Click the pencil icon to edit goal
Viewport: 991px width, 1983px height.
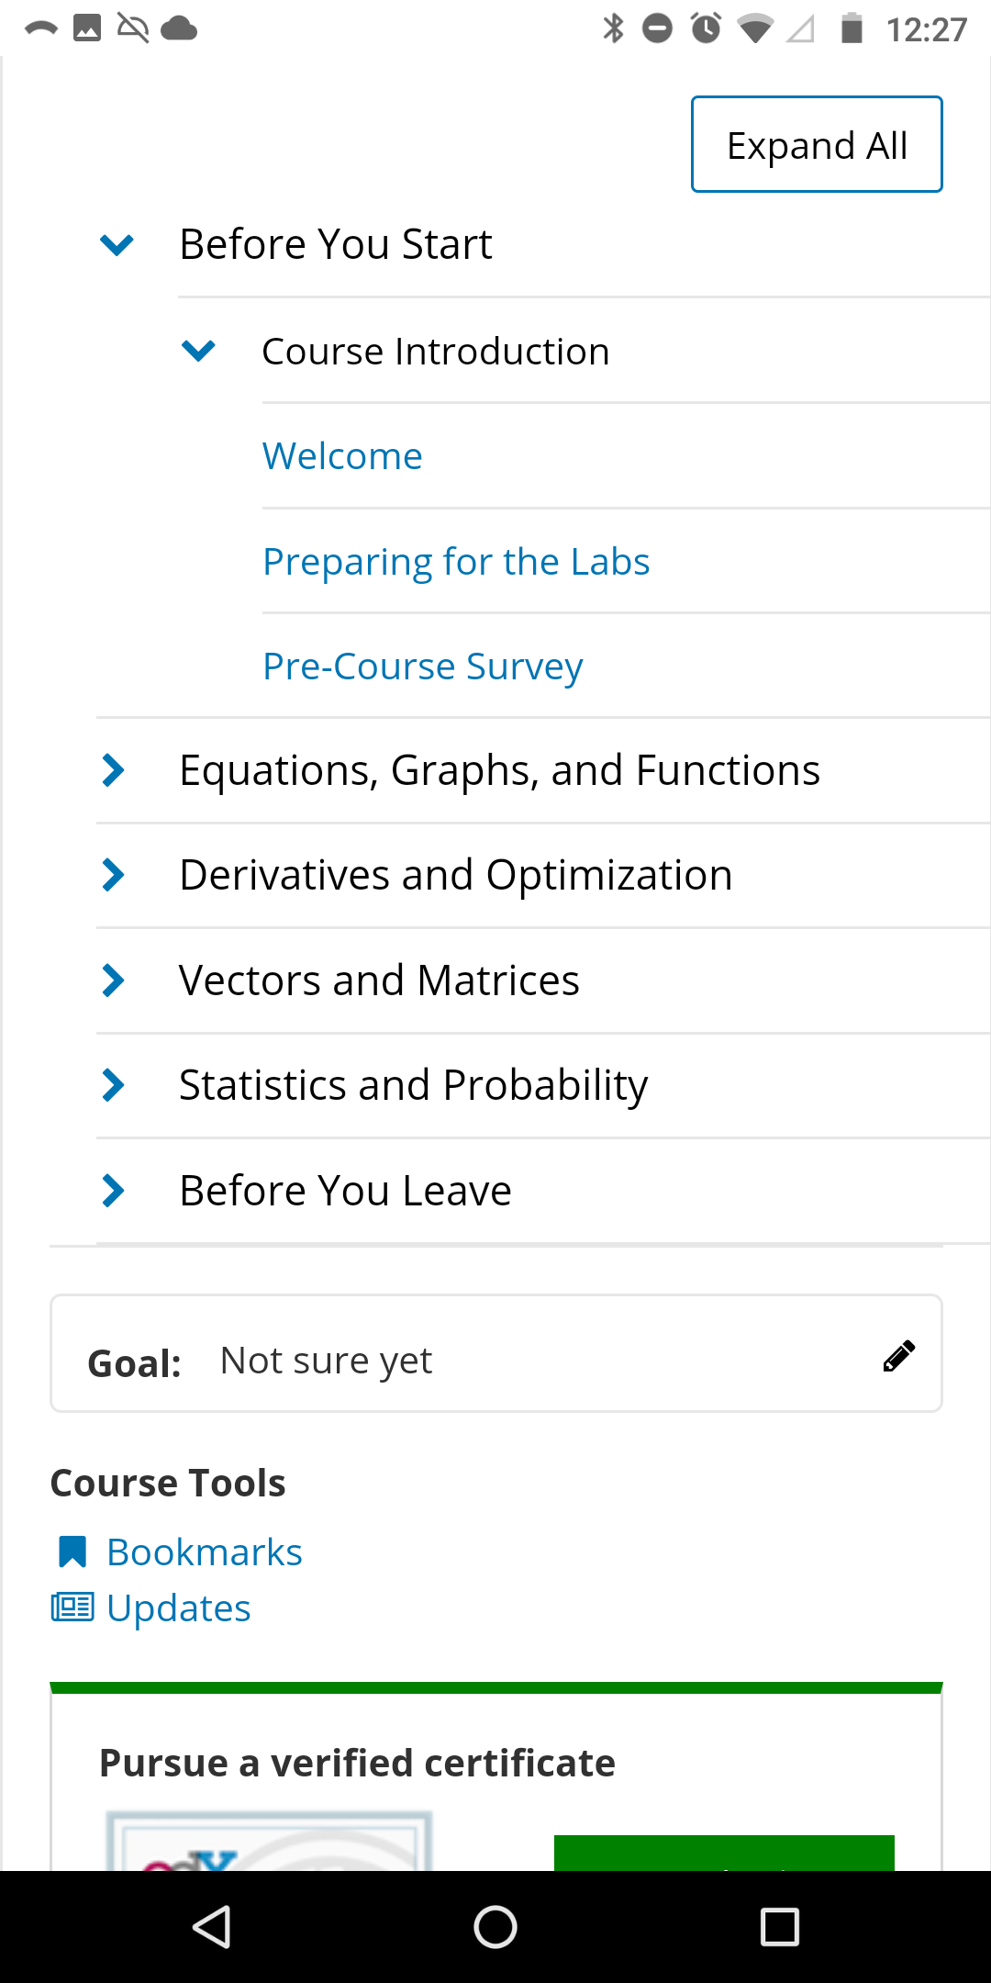click(x=898, y=1356)
